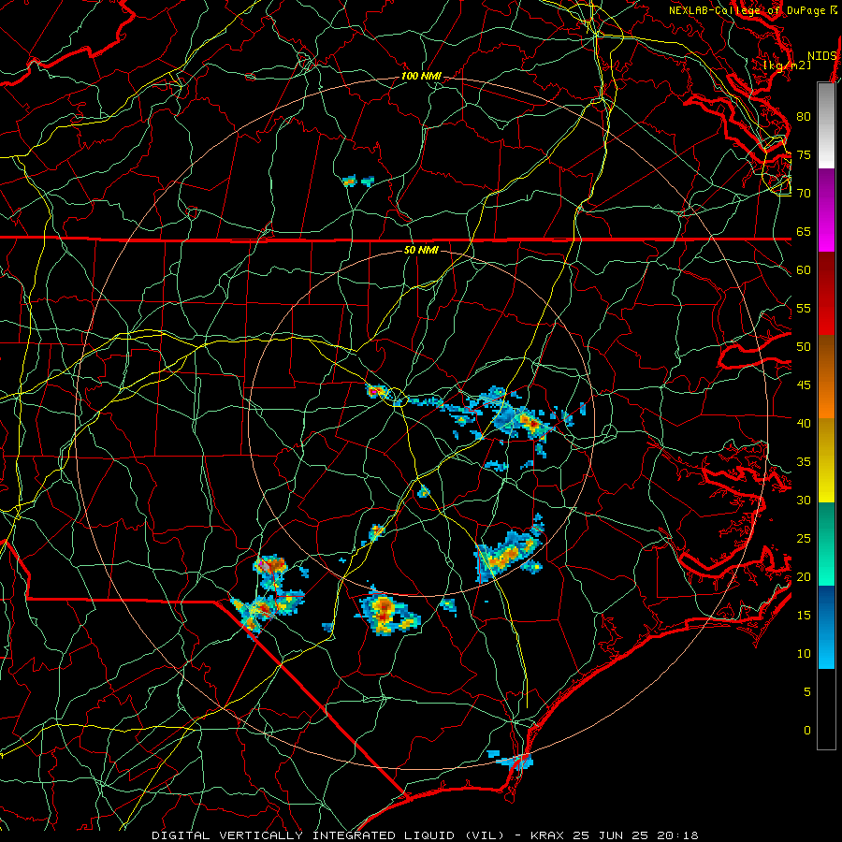Click the 65 value on the color scale
The height and width of the screenshot is (842, 842).
804,231
